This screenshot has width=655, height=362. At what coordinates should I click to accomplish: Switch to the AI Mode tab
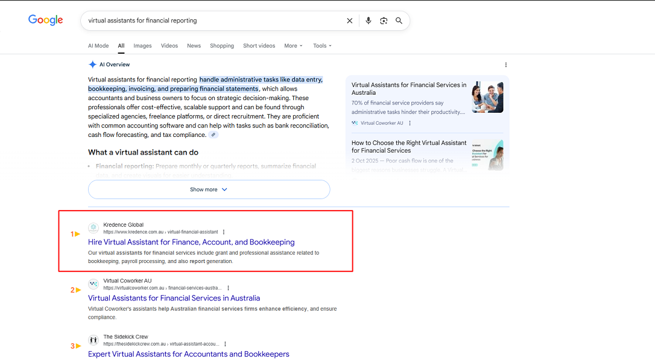coord(98,46)
